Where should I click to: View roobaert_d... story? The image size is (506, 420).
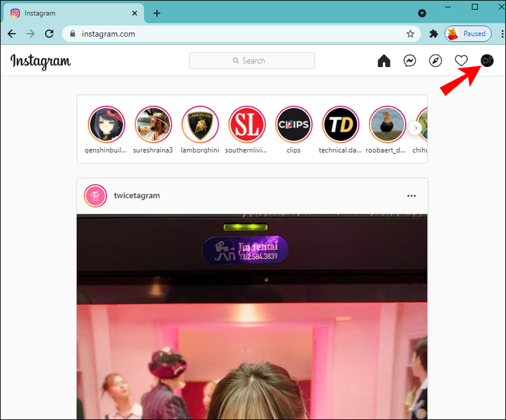point(387,124)
